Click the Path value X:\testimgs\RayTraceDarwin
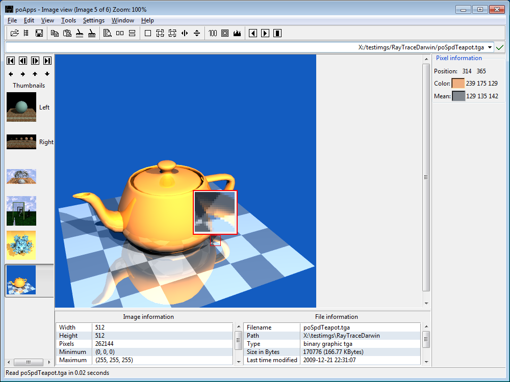The height and width of the screenshot is (382, 510). click(x=342, y=336)
